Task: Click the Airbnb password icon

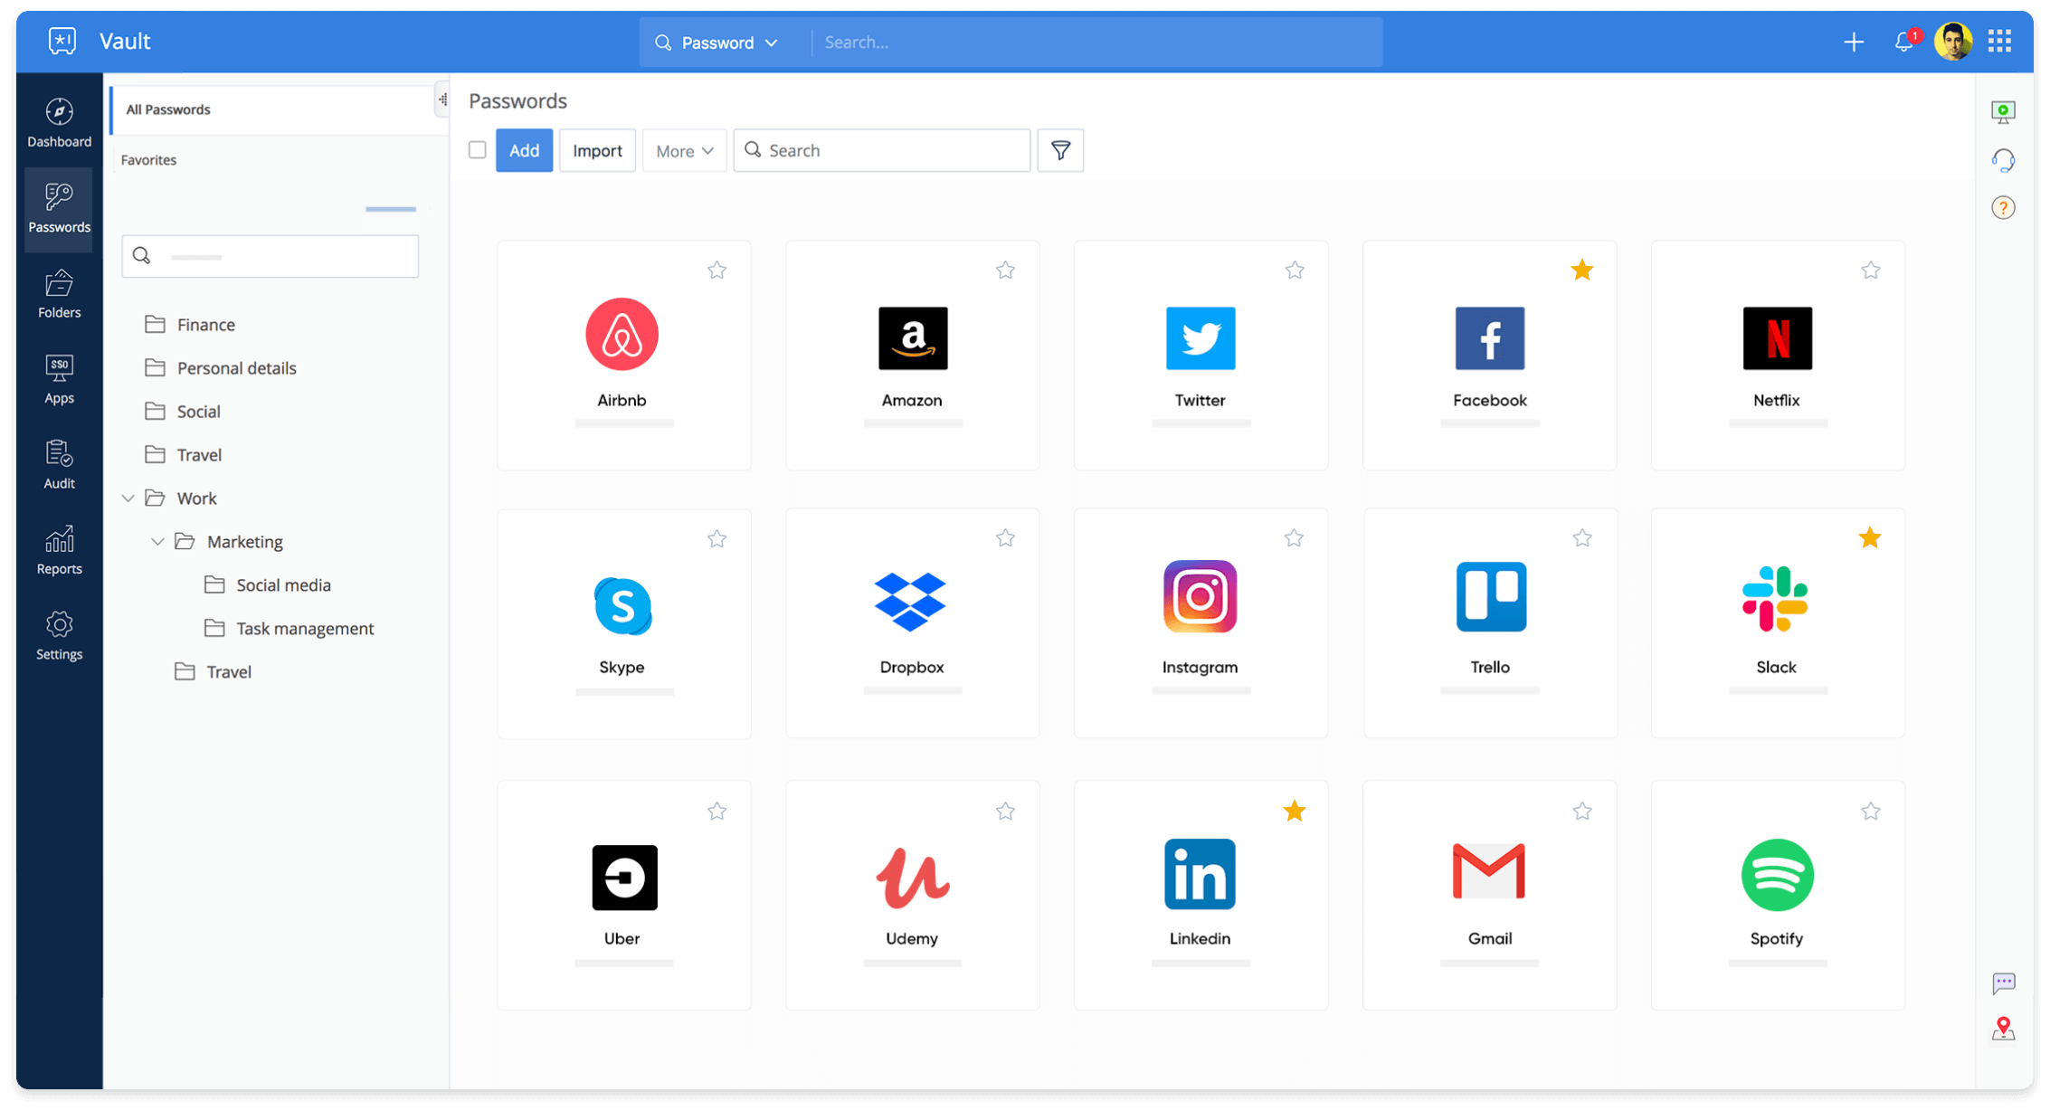Action: (622, 334)
